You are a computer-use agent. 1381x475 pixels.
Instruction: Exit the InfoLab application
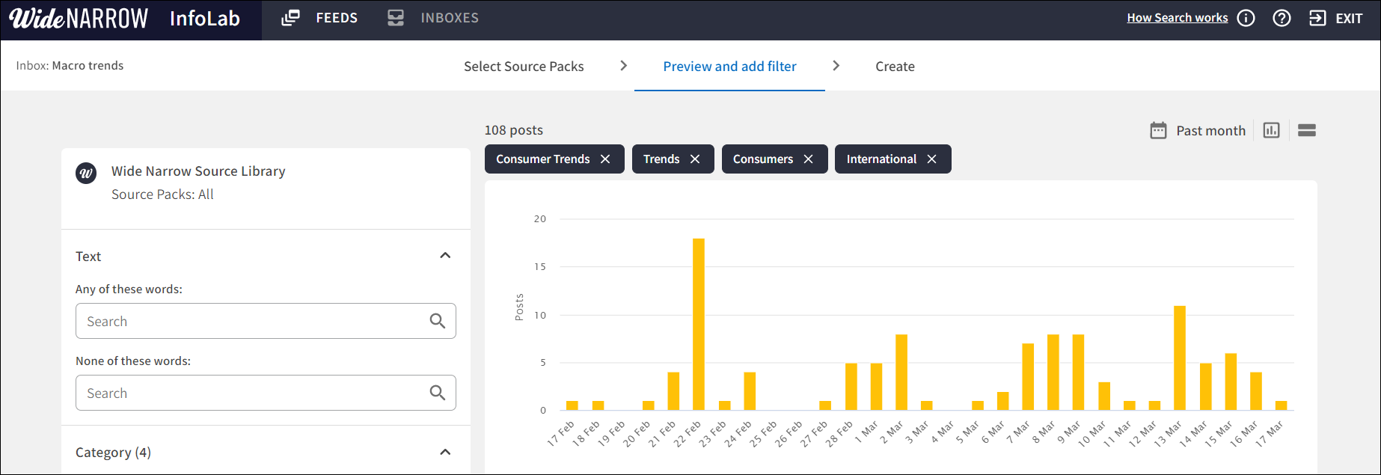[1336, 18]
